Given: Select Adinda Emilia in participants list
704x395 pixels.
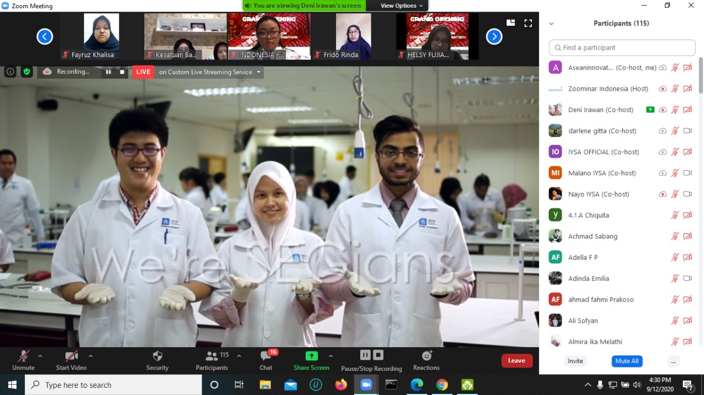Looking at the screenshot, I should pos(588,279).
